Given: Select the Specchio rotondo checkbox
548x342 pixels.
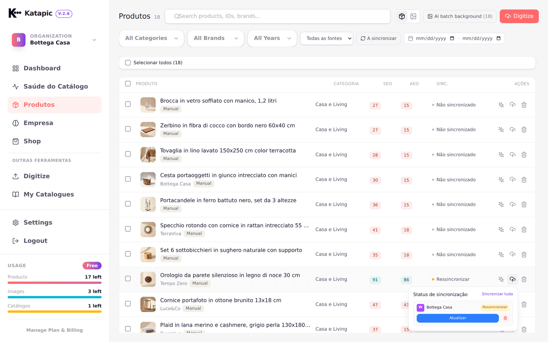Looking at the screenshot, I should [x=128, y=229].
